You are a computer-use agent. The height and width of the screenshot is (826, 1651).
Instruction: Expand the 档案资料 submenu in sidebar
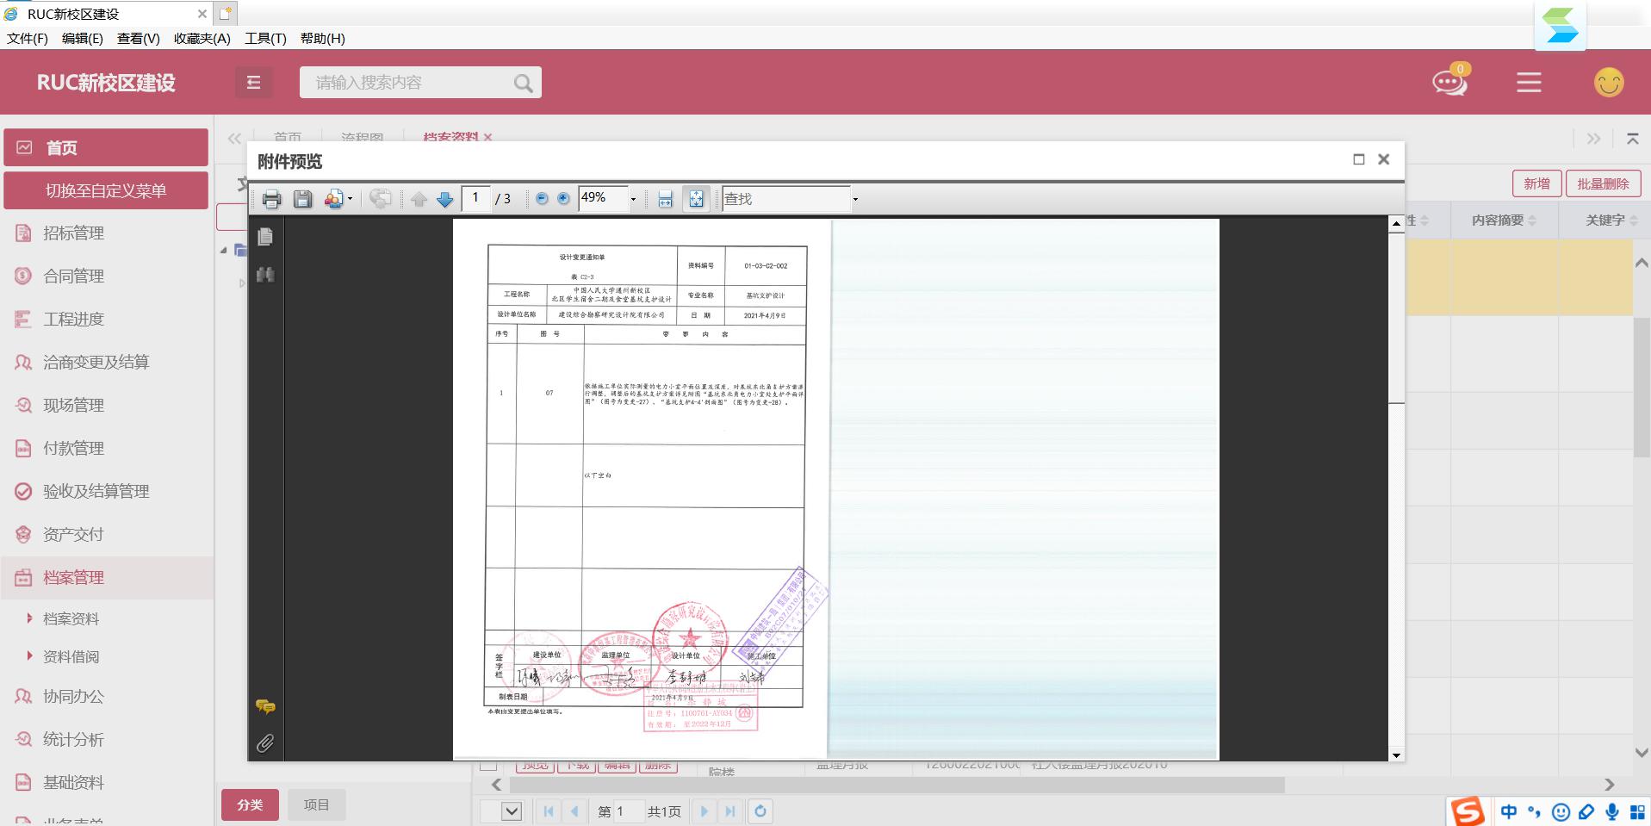[71, 618]
